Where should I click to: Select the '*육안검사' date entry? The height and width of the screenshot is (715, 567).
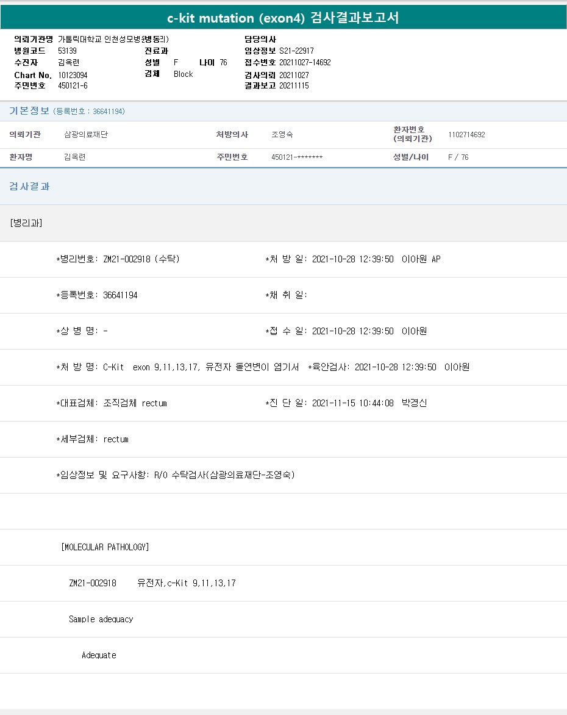(x=389, y=367)
